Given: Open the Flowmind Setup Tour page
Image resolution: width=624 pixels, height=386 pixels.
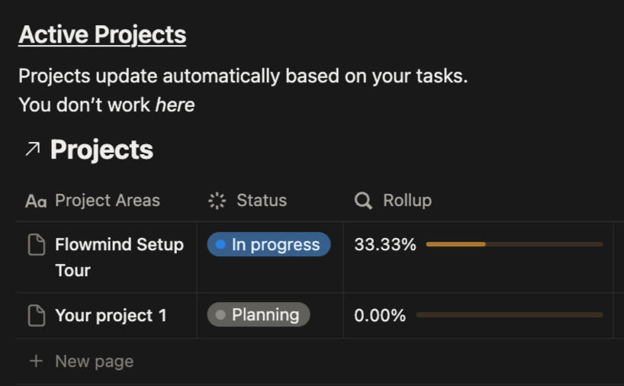Looking at the screenshot, I should click(x=119, y=245).
